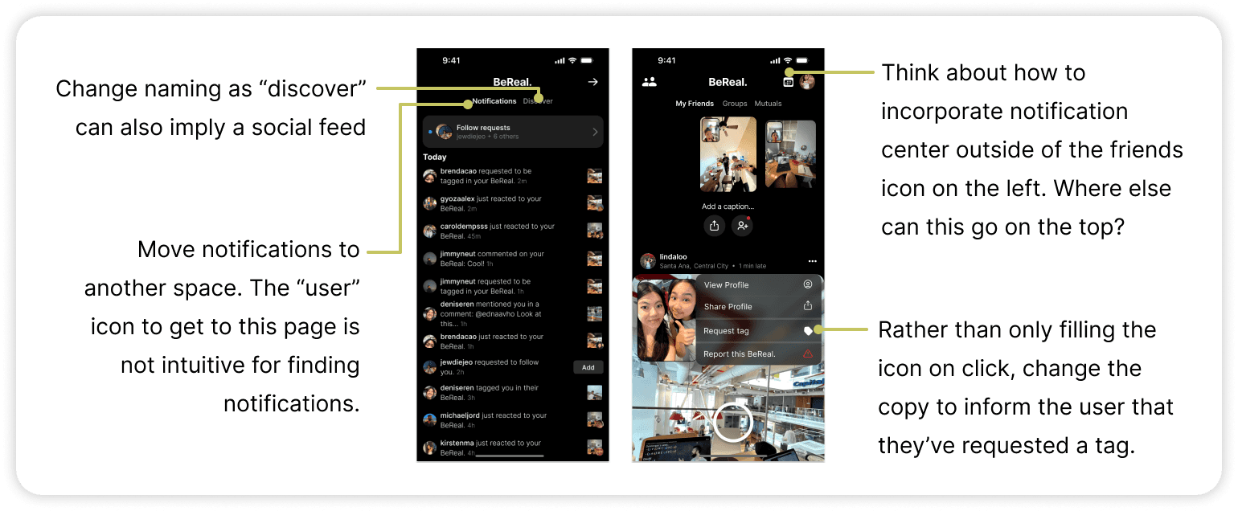Image resolution: width=1238 pixels, height=511 pixels.
Task: Open thumbnail beside jimmyneut's Cool! comment
Action: click(595, 258)
